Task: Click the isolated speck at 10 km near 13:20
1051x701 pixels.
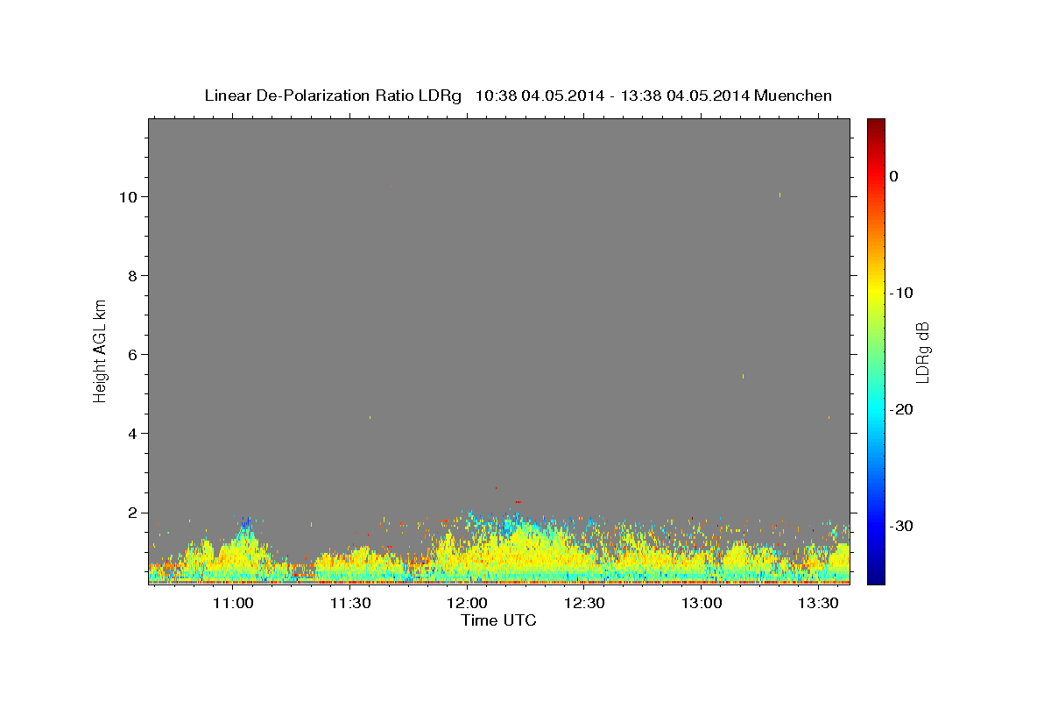Action: pyautogui.click(x=779, y=195)
